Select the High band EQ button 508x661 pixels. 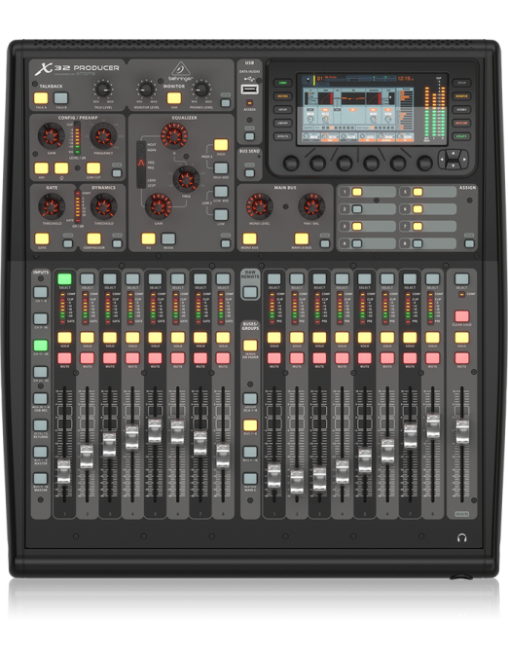pos(221,145)
